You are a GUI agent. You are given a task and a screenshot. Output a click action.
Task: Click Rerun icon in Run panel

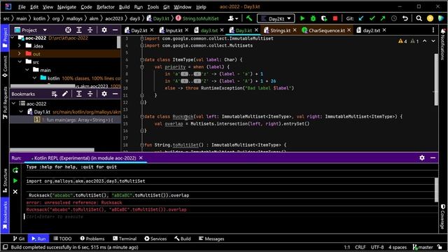click(15, 170)
